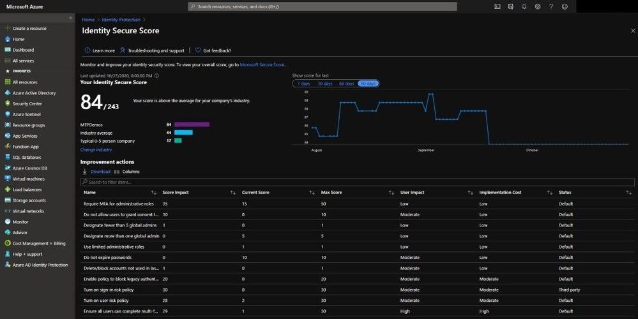
Task: Open Azure Active Directory sidebar icon
Action: (7, 93)
